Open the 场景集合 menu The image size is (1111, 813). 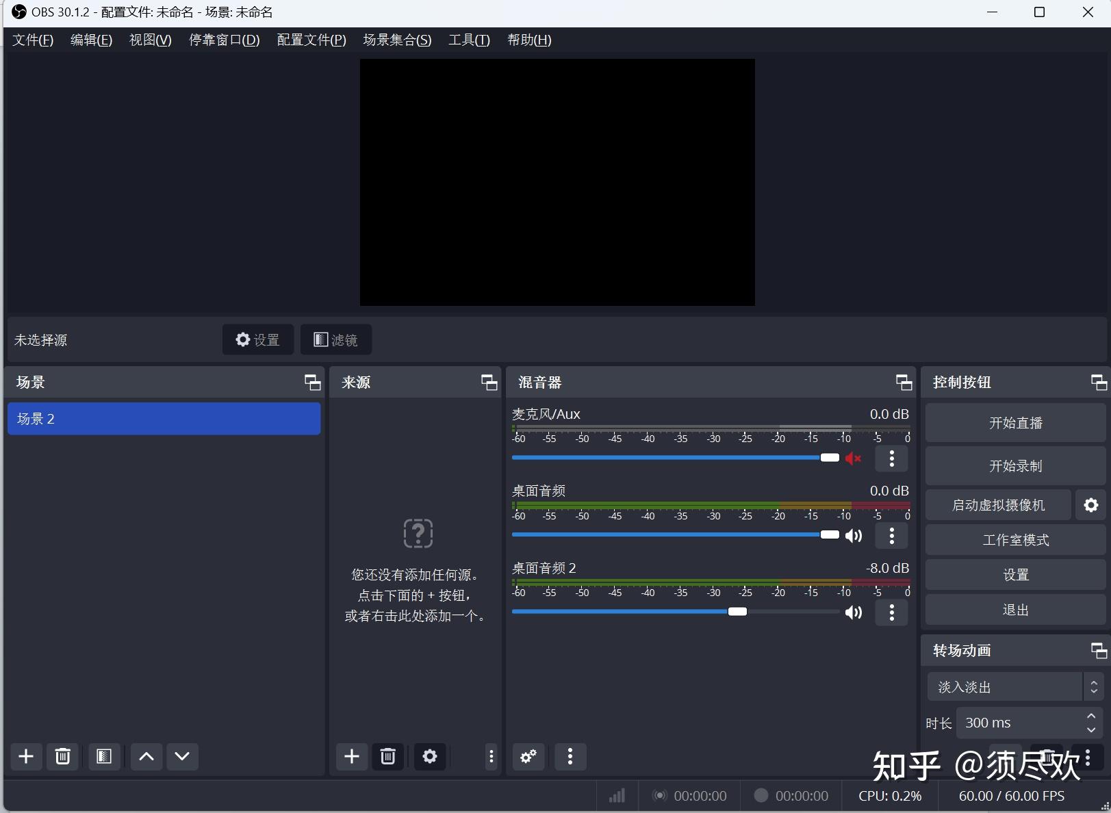pos(396,40)
